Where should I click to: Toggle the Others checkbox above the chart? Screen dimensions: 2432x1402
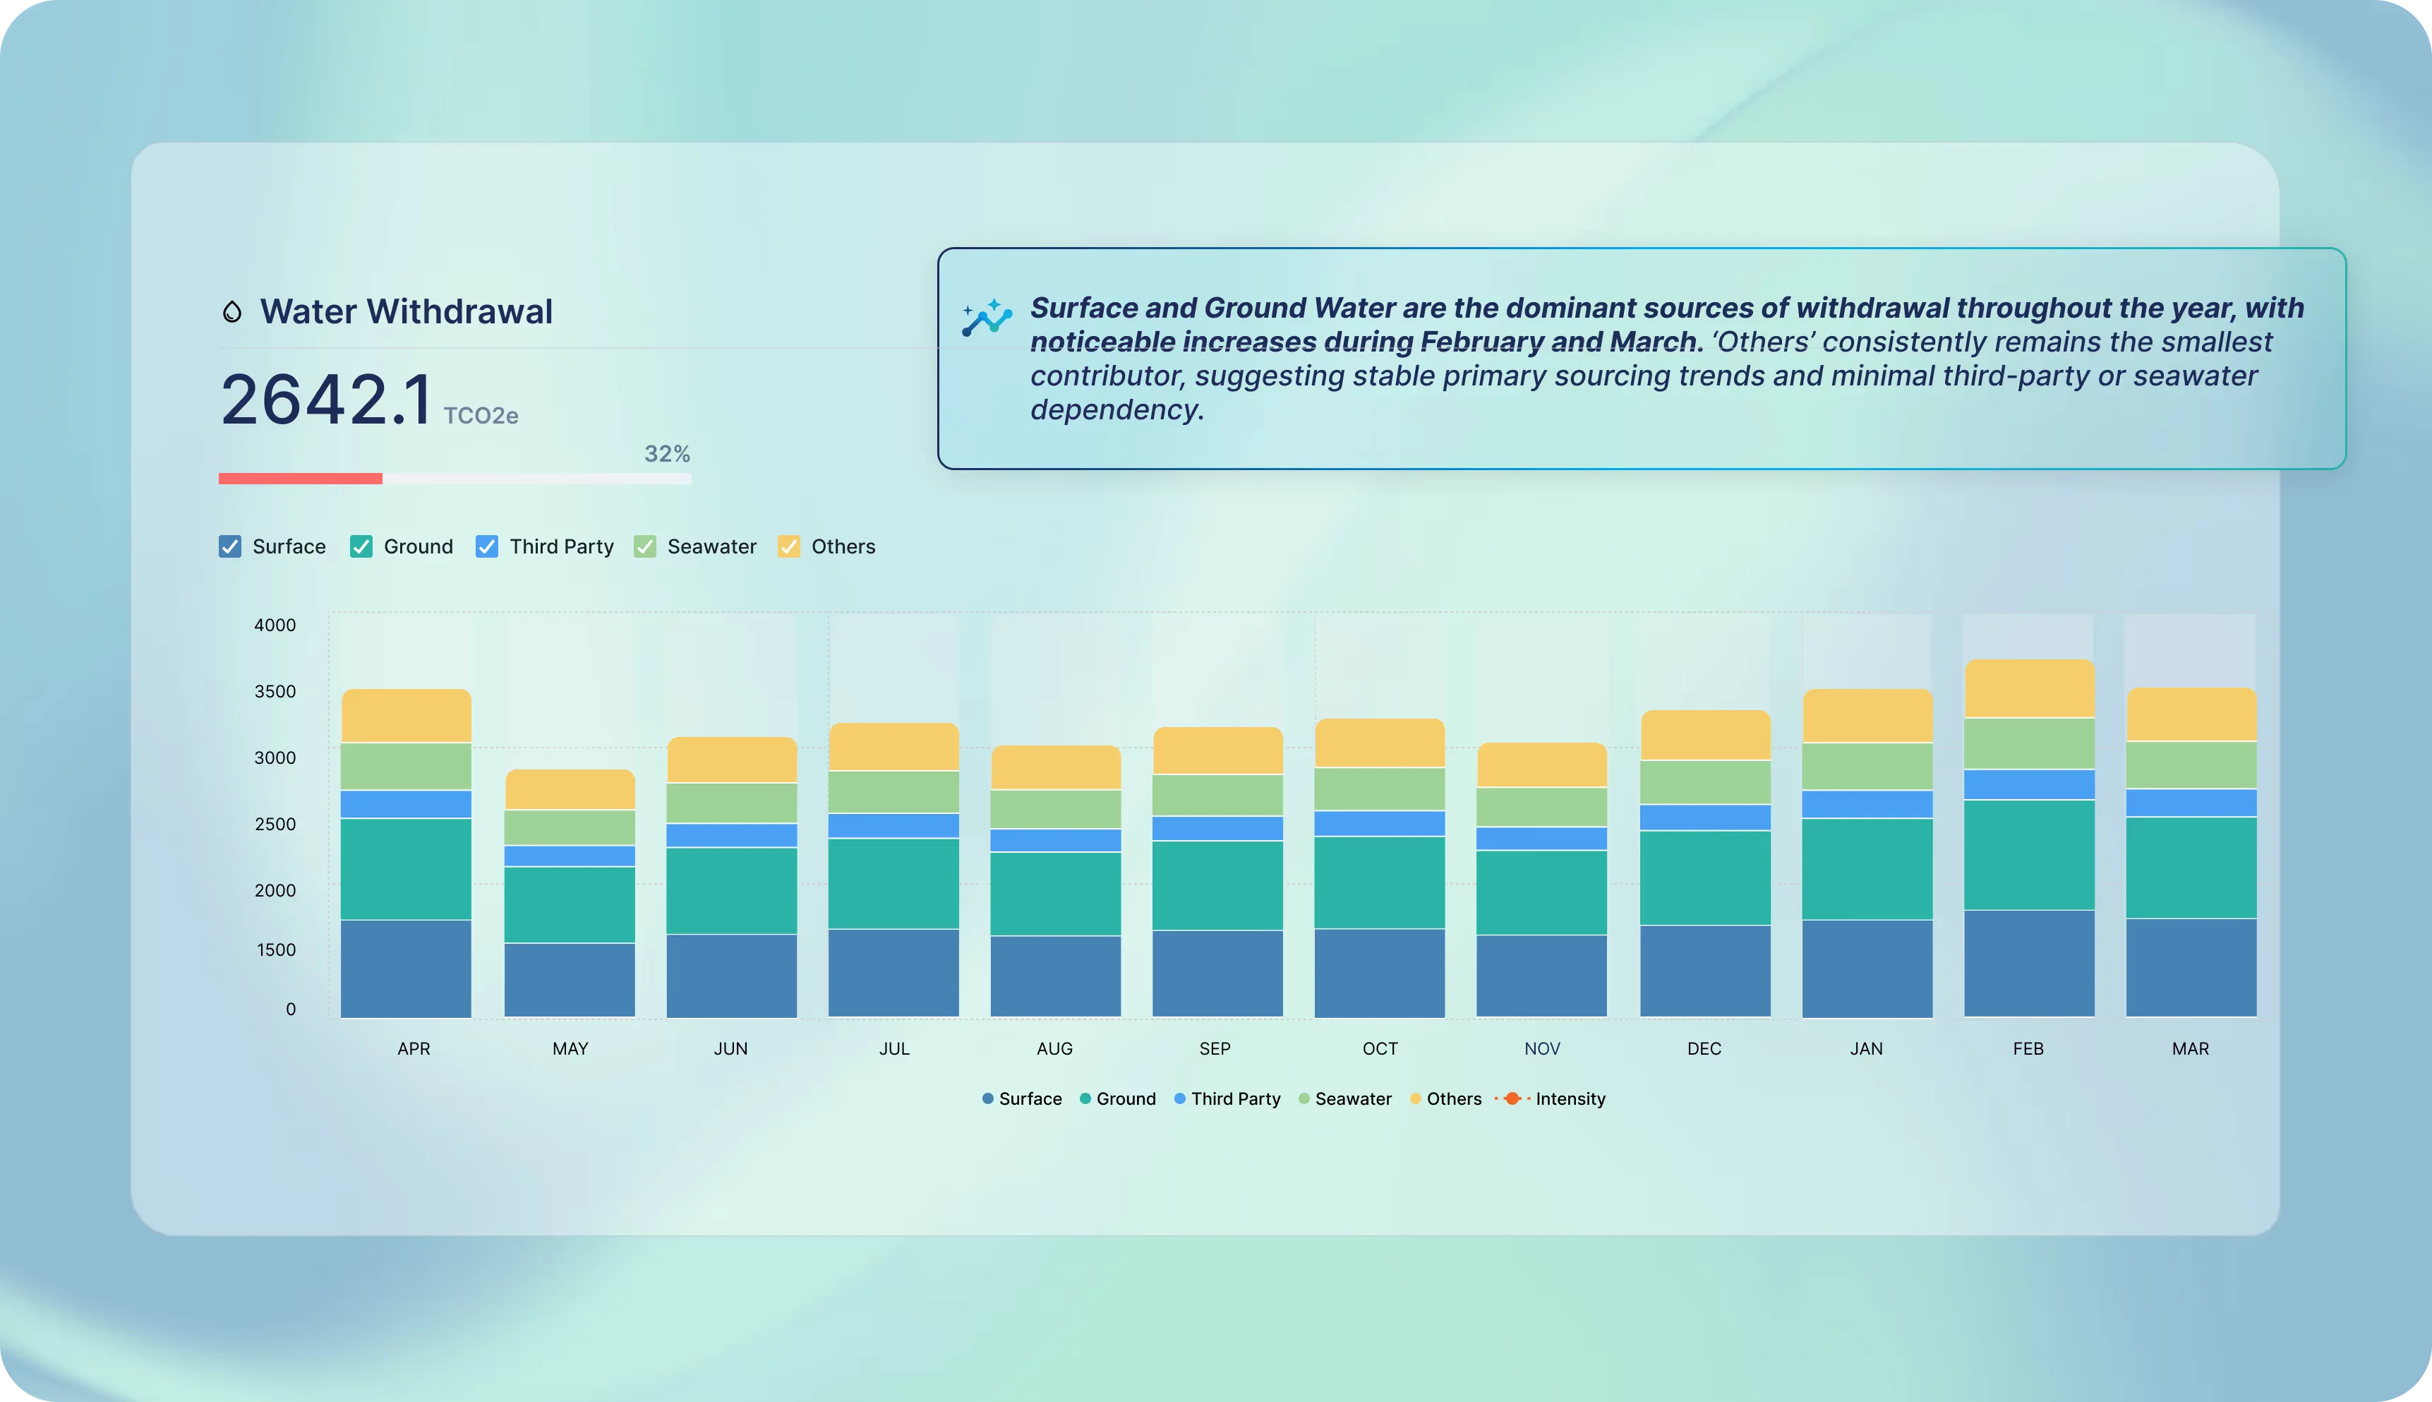[789, 546]
